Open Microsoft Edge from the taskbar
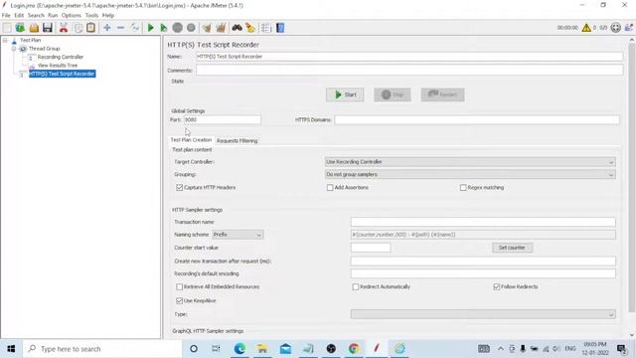The width and height of the screenshot is (636, 358). [x=239, y=348]
